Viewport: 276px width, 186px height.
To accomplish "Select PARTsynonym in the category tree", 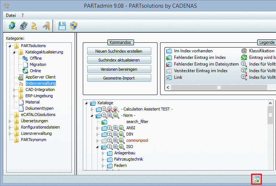I will 33,140.
